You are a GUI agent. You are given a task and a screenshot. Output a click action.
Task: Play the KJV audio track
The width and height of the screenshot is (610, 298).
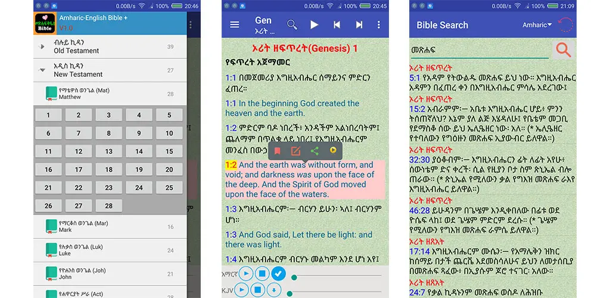241,290
